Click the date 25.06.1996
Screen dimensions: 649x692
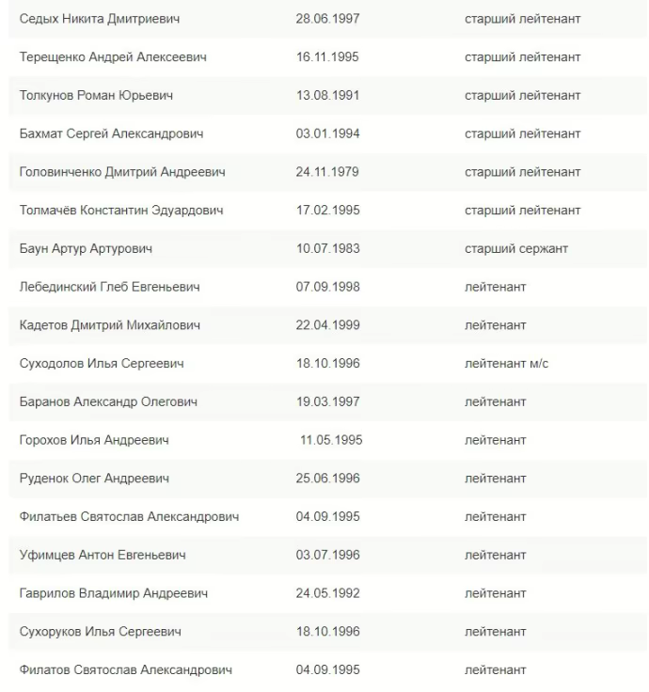click(x=327, y=479)
